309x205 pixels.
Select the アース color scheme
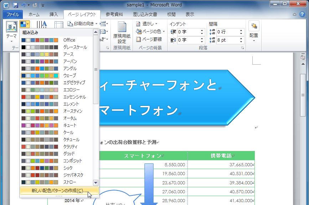click(57, 54)
